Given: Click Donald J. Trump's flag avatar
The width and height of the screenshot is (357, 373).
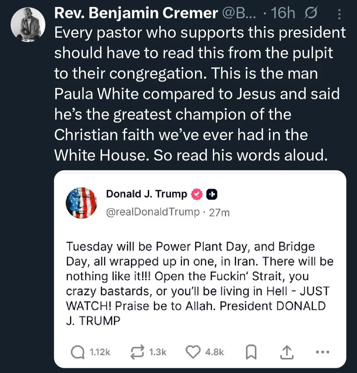Looking at the screenshot, I should [x=82, y=203].
